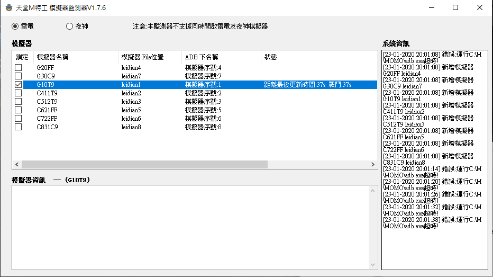493x277 pixels.
Task: Click the 狀態 column header
Action: (270, 57)
